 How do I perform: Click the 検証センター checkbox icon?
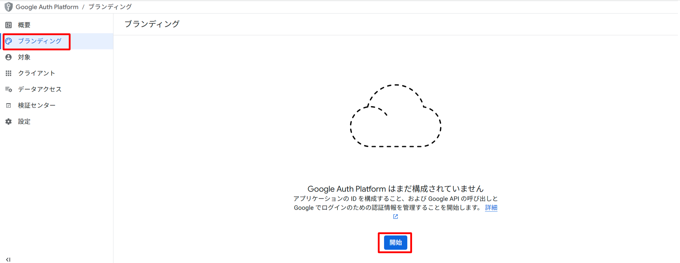(9, 105)
